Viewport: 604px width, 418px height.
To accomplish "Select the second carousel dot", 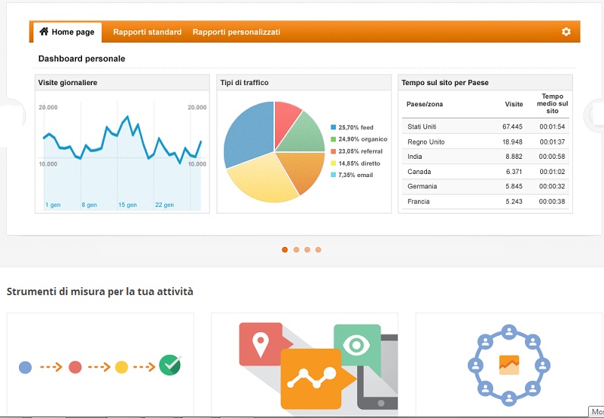I will [296, 249].
